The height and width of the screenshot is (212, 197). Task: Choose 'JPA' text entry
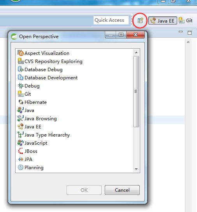tap(28, 159)
